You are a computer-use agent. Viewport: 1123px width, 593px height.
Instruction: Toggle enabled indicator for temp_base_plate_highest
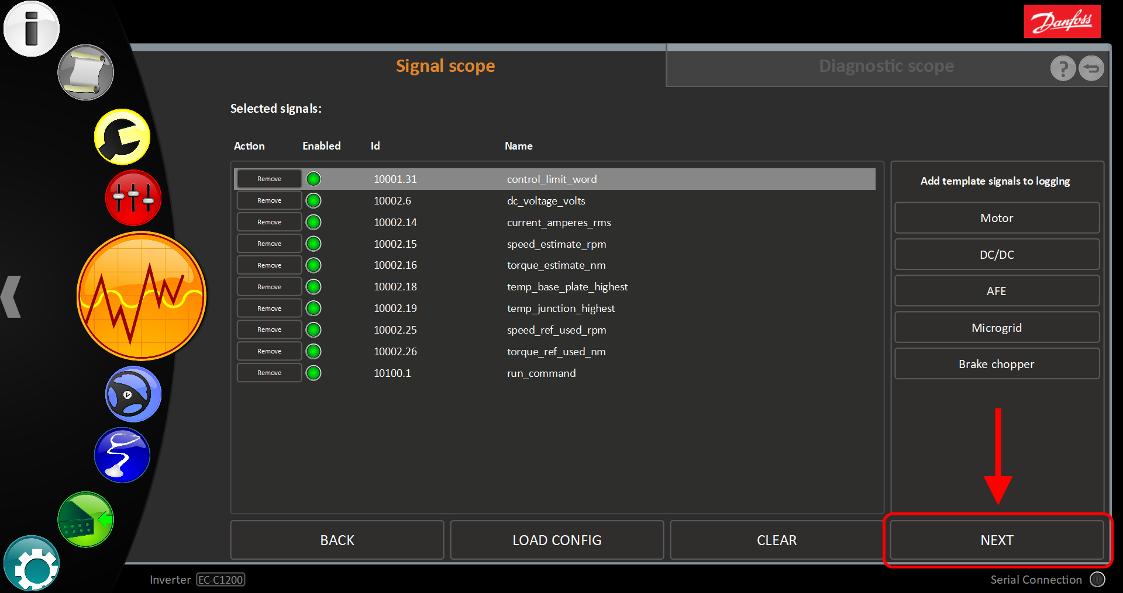pyautogui.click(x=314, y=287)
